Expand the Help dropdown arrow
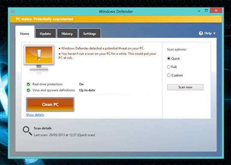This screenshot has height=165, width=231. coord(214,34)
